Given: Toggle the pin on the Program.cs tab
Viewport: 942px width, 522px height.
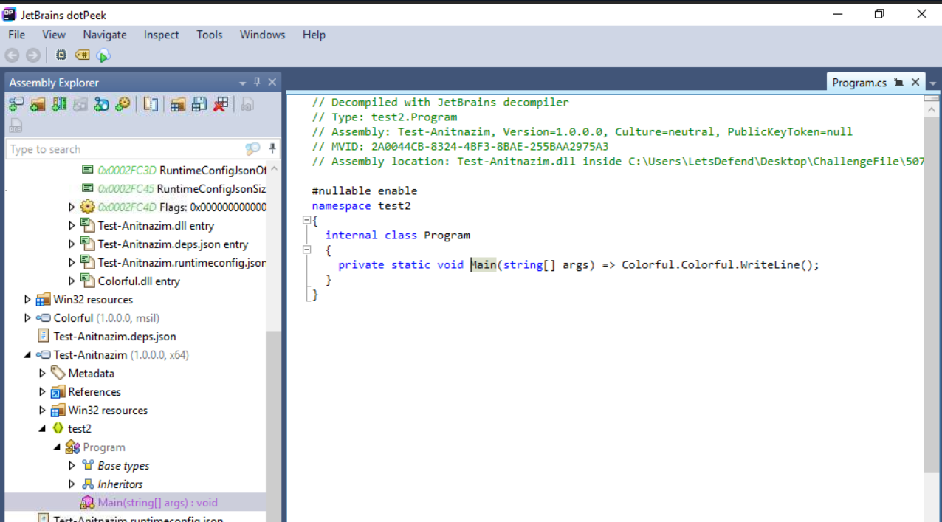Looking at the screenshot, I should 898,83.
